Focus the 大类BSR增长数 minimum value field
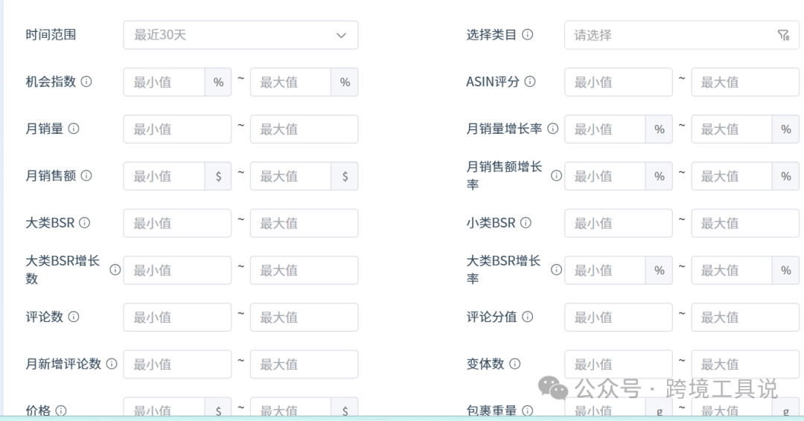This screenshot has height=421, width=804. 177,271
